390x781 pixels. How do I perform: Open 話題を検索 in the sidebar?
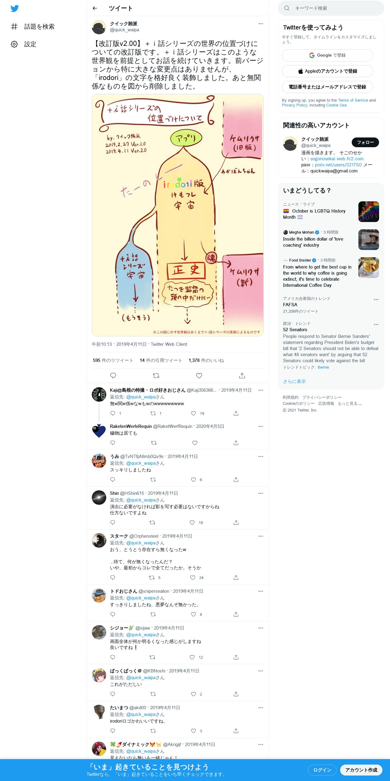pyautogui.click(x=33, y=27)
